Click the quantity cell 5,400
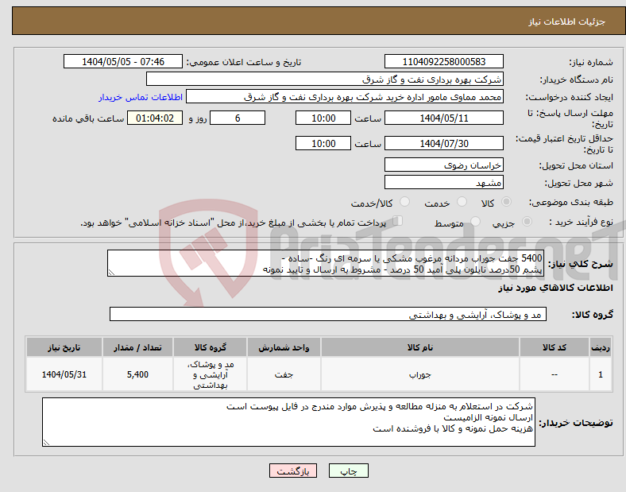Image resolution: width=626 pixels, height=492 pixels. point(137,374)
